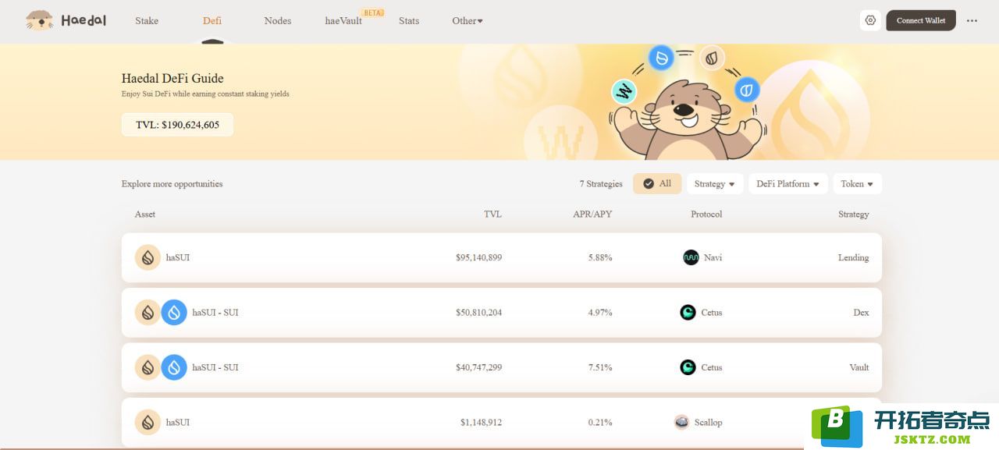This screenshot has width=999, height=450.
Task: Toggle the All strategies filter
Action: pos(657,184)
